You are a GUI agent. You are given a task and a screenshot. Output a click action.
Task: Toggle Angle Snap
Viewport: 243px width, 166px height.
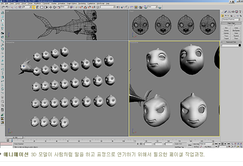[85, 7]
